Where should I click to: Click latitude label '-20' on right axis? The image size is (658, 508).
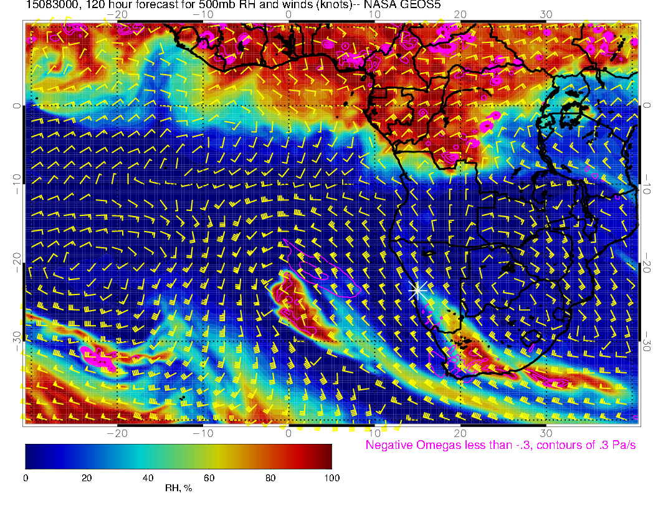tap(647, 262)
